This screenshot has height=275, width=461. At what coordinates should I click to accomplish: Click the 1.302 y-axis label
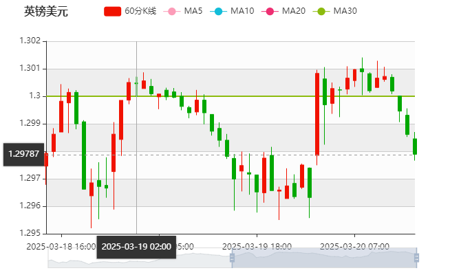click(x=30, y=41)
